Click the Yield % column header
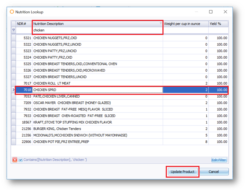This screenshot has width=246, height=190. [218, 24]
